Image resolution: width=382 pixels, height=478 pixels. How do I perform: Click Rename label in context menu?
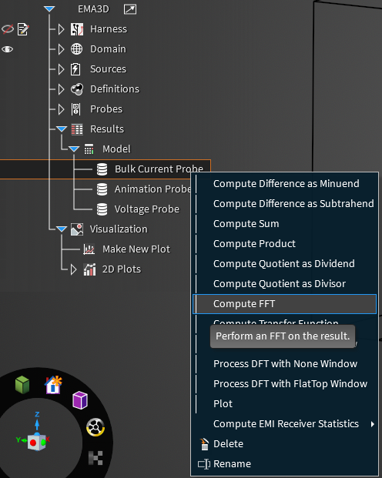point(232,464)
